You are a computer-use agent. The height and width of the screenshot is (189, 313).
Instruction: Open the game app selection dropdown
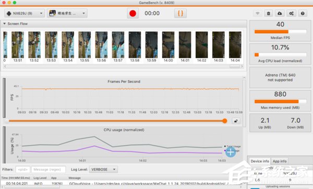tap(67, 14)
